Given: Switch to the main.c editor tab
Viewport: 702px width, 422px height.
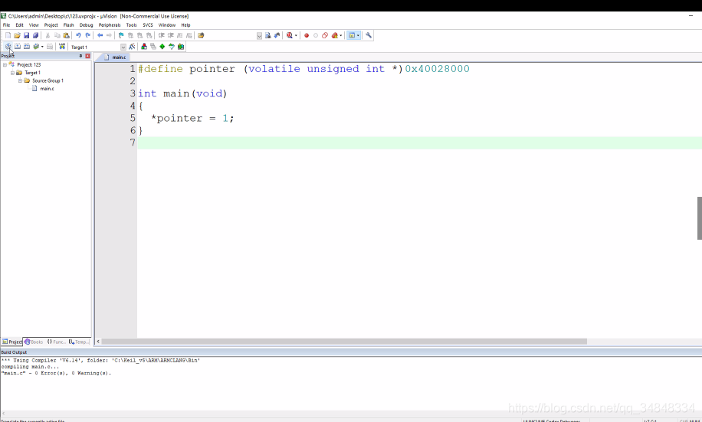Looking at the screenshot, I should 115,57.
